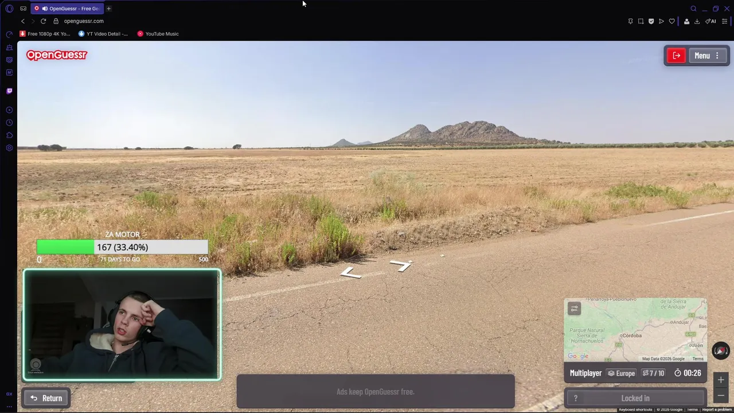
Task: Open YouTube Music bookmark
Action: (158, 34)
